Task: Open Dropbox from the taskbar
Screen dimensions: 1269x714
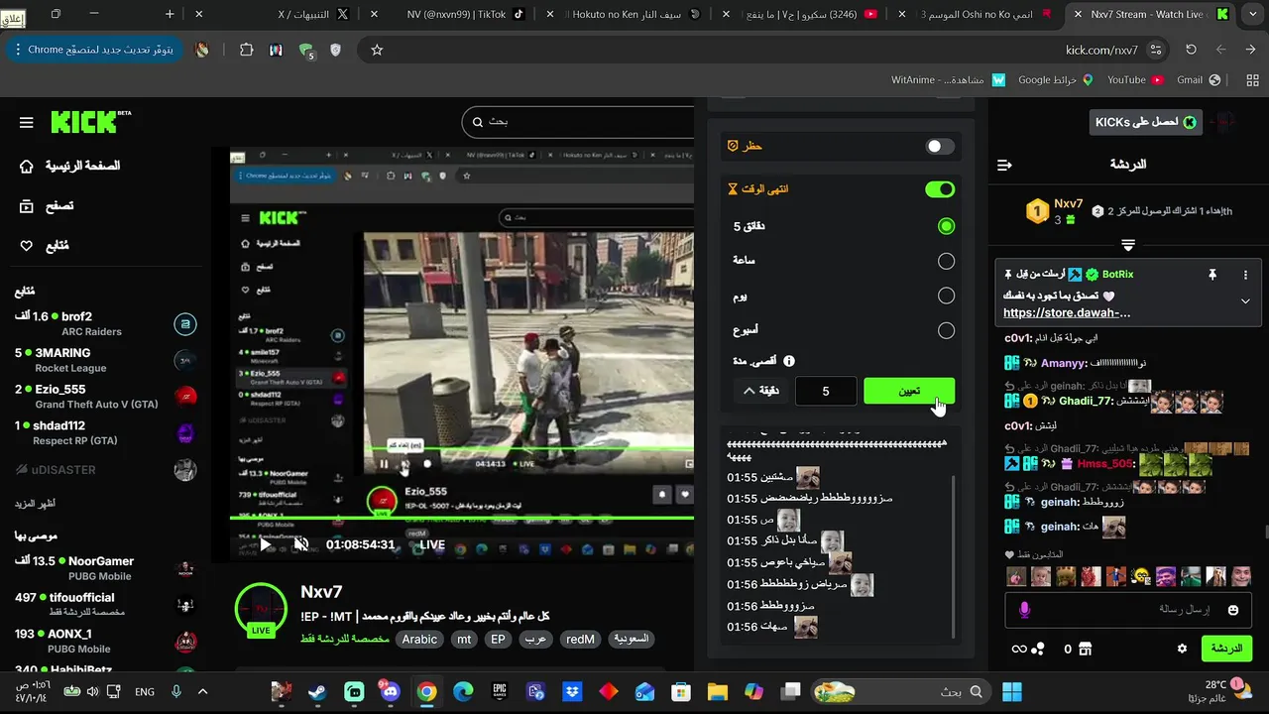Action: pos(572,691)
